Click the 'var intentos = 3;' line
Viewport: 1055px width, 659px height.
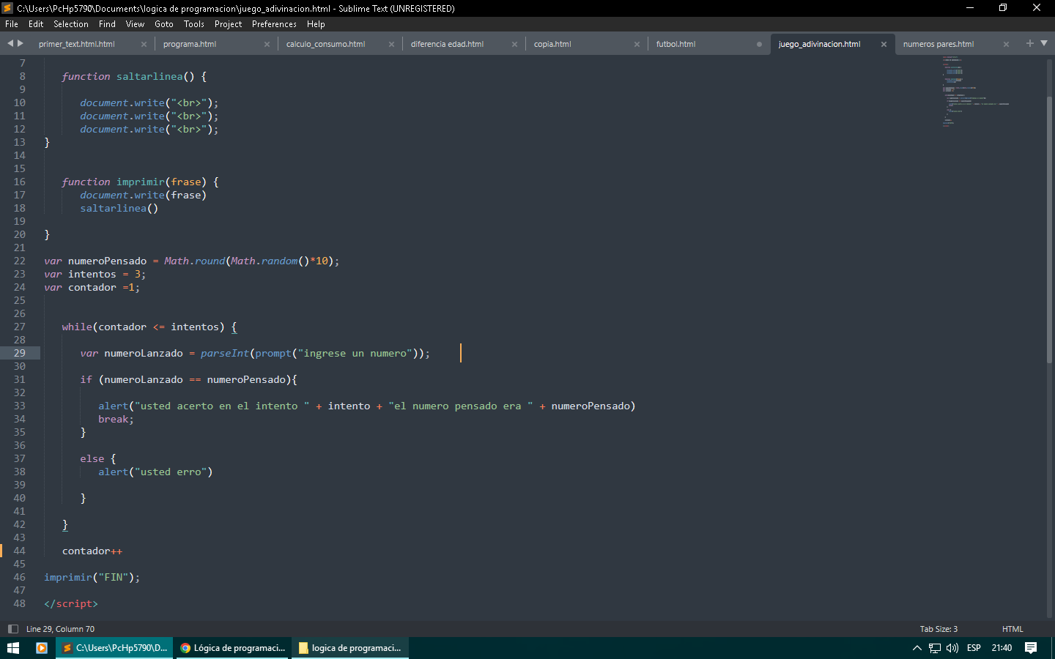pos(95,274)
